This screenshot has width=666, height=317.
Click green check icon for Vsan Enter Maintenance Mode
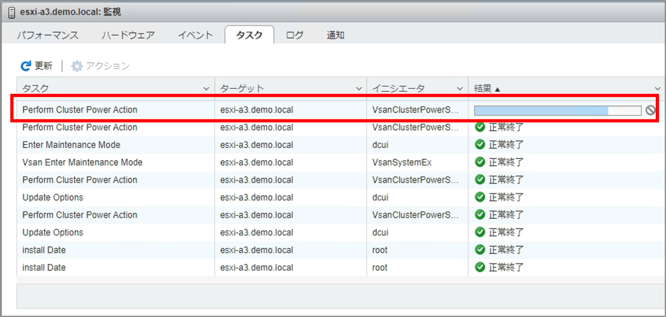point(480,162)
